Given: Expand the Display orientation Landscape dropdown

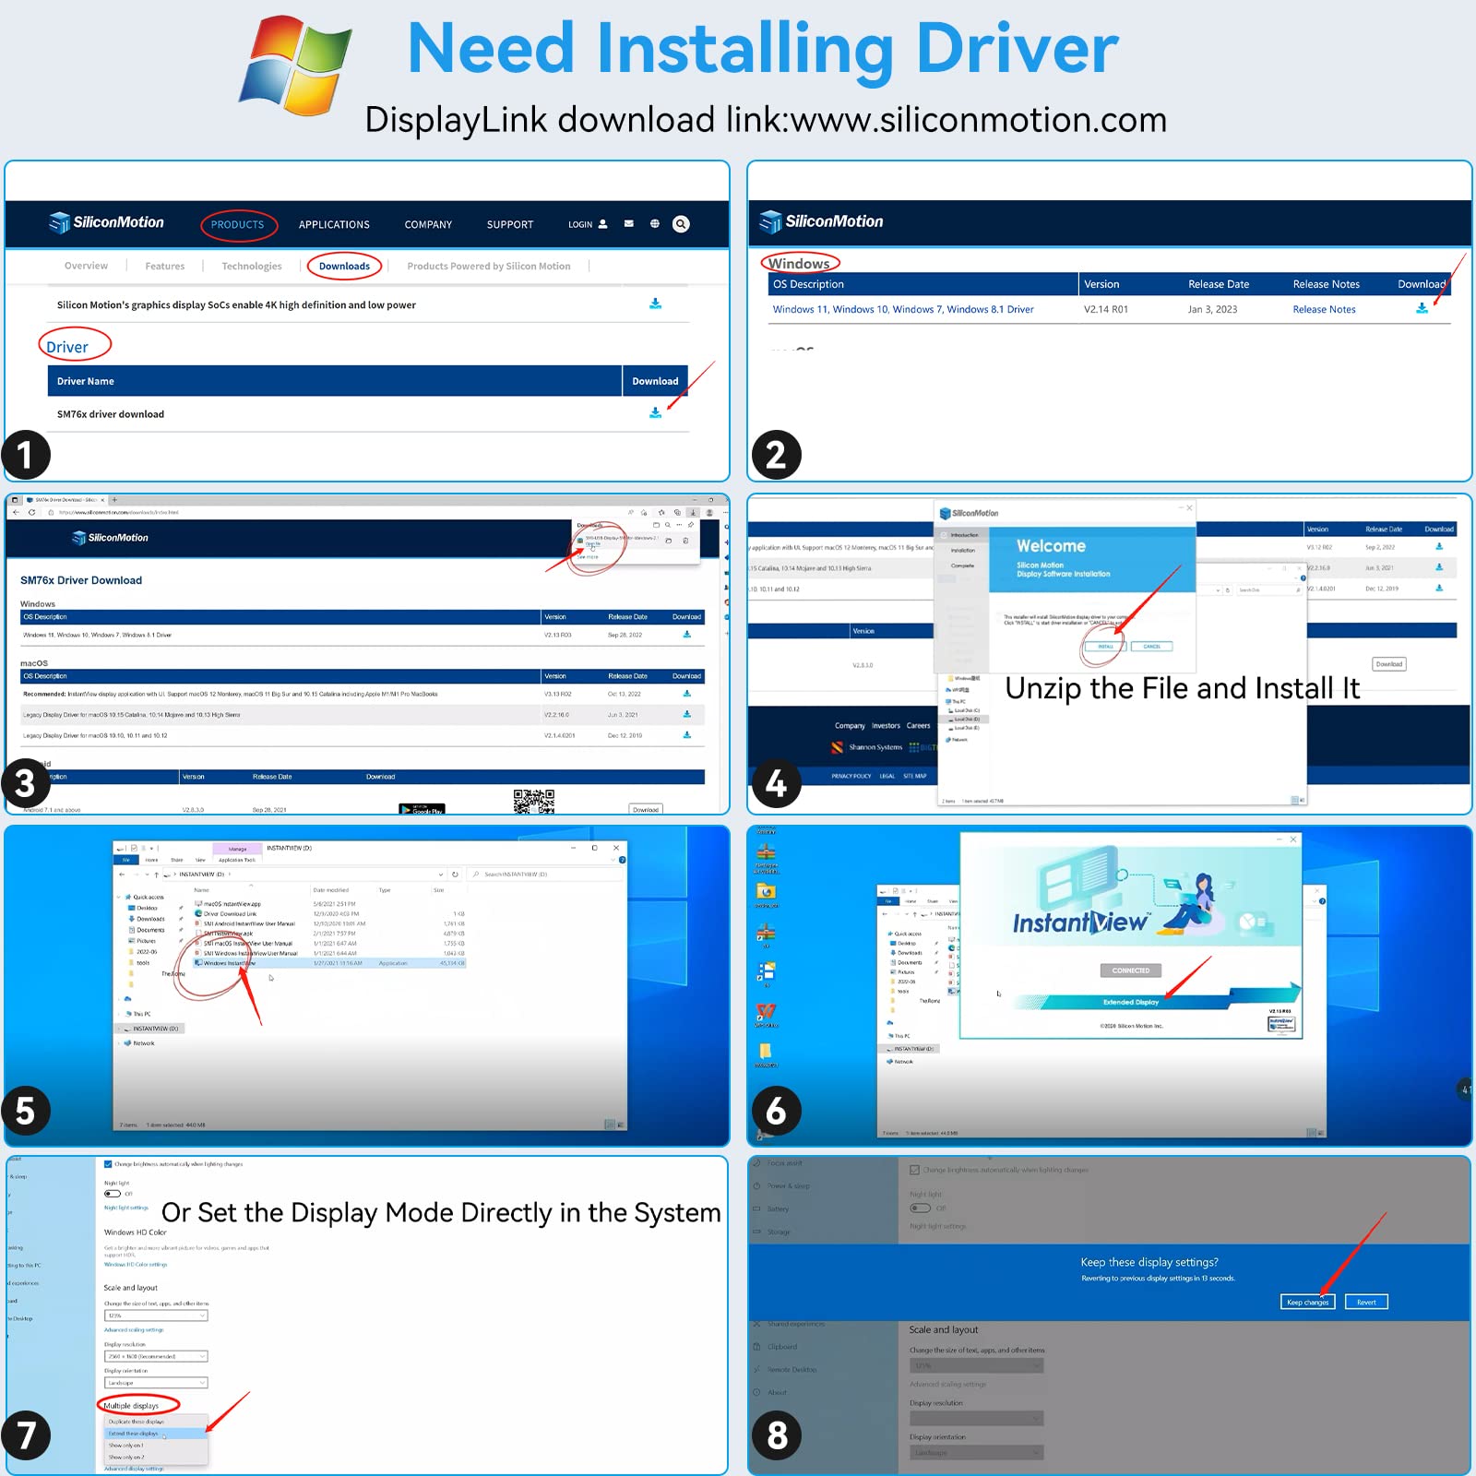Looking at the screenshot, I should (156, 1383).
